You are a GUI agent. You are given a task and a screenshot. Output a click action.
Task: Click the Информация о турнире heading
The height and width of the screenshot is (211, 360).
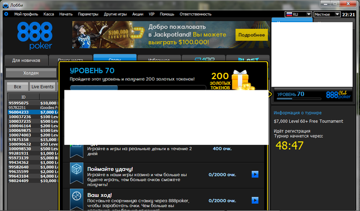pos(298,113)
